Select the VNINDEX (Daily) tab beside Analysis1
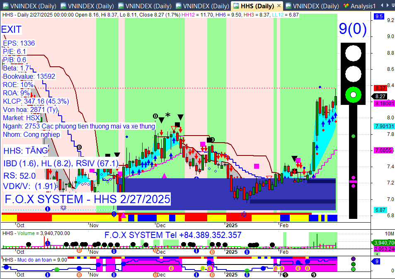 (313, 6)
